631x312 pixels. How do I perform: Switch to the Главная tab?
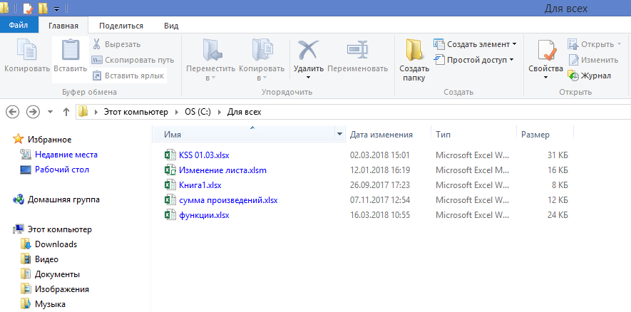(x=63, y=26)
